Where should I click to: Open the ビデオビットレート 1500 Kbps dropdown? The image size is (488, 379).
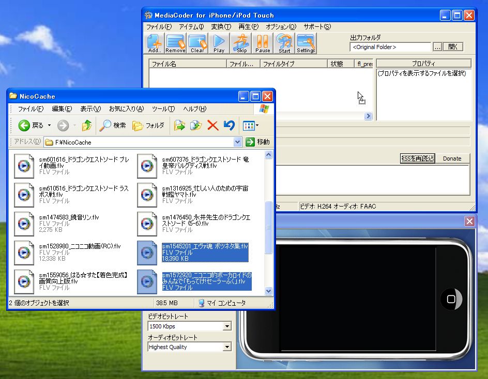[227, 326]
